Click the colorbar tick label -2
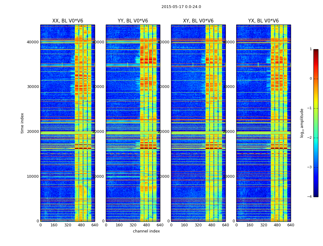 click(311, 138)
